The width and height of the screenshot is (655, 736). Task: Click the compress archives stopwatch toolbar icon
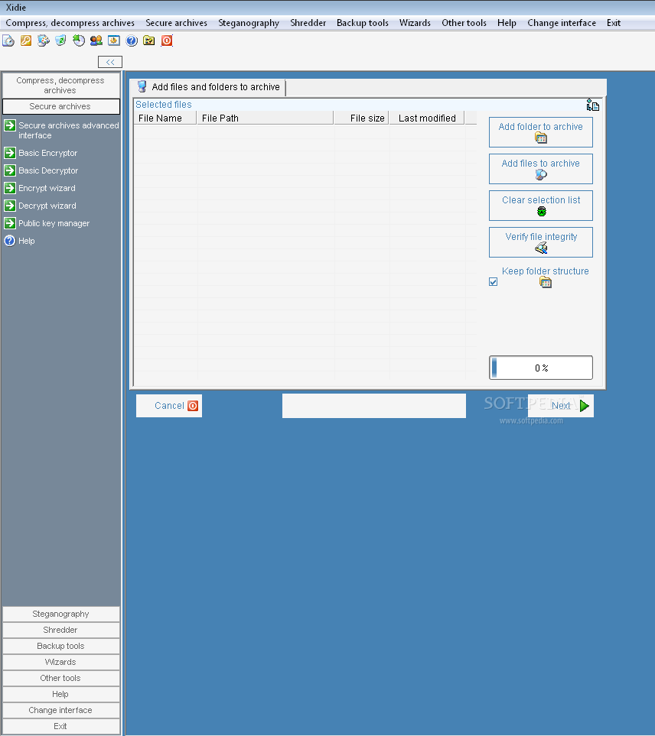tap(8, 41)
